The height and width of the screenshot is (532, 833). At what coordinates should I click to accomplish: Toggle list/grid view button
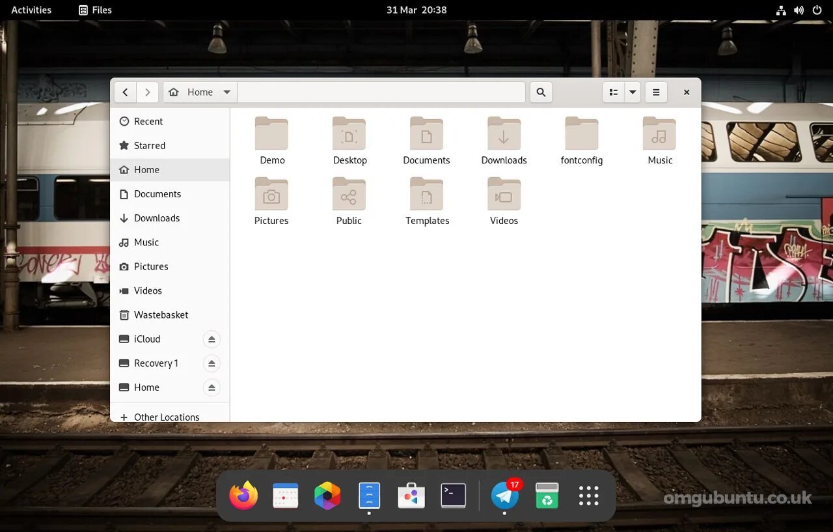tap(614, 92)
